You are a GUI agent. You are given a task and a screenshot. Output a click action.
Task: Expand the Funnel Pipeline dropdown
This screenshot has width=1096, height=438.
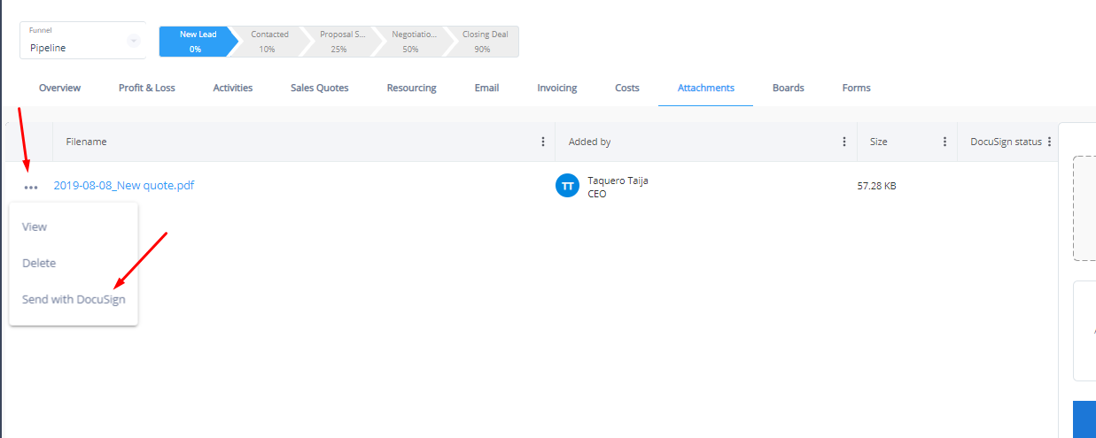tap(133, 41)
